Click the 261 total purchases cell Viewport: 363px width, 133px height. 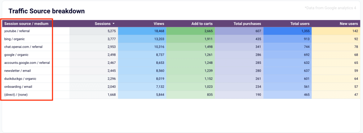tap(239, 79)
